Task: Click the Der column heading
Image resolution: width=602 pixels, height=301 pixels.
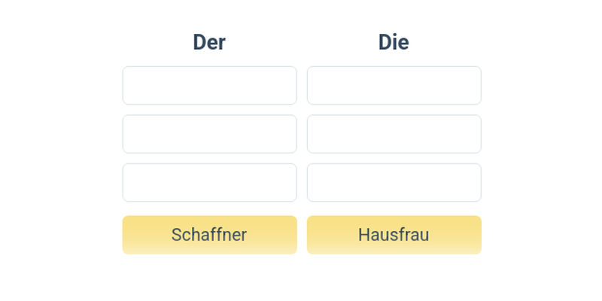Action: point(209,42)
